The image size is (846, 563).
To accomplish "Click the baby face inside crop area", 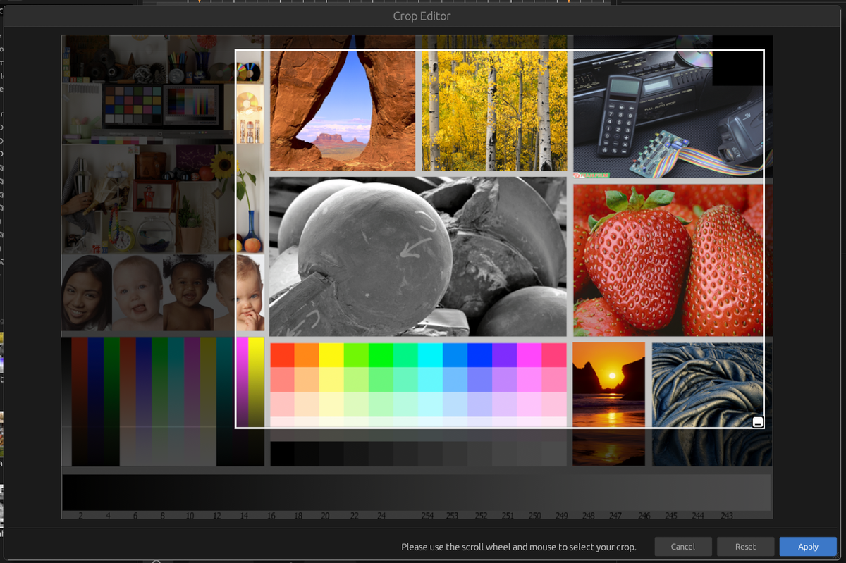I will [250, 292].
